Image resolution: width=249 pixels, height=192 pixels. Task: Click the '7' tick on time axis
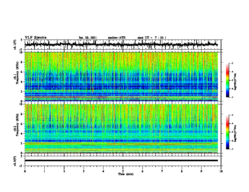[162, 171]
